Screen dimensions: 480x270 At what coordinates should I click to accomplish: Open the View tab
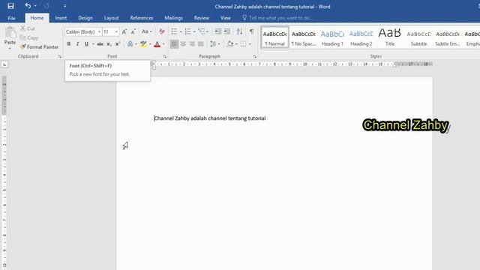(225, 18)
